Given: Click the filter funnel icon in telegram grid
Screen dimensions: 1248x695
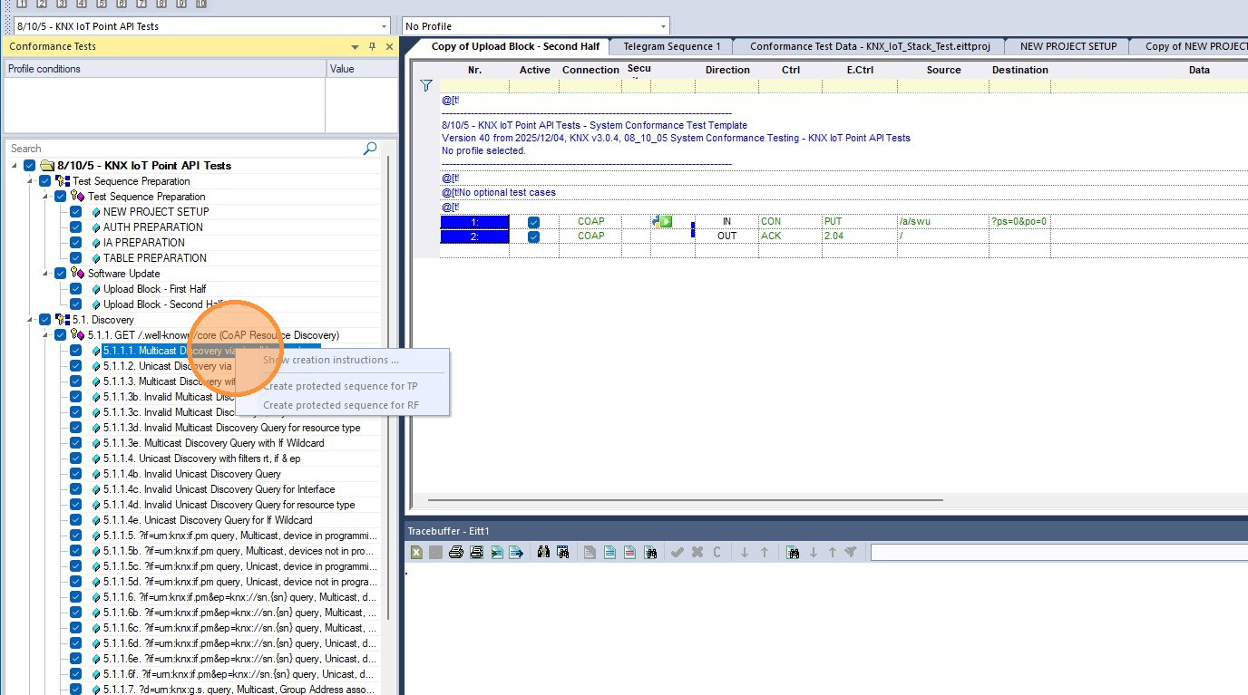Looking at the screenshot, I should [x=426, y=86].
